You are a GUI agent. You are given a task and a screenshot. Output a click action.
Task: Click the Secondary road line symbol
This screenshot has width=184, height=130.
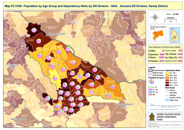coord(167,92)
